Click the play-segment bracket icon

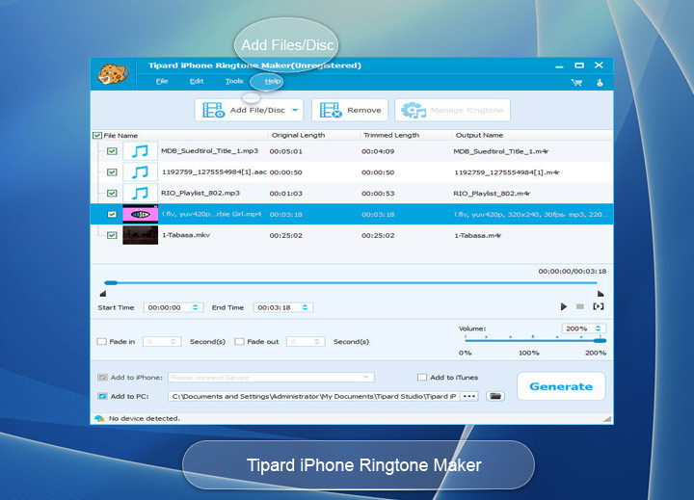(x=599, y=306)
